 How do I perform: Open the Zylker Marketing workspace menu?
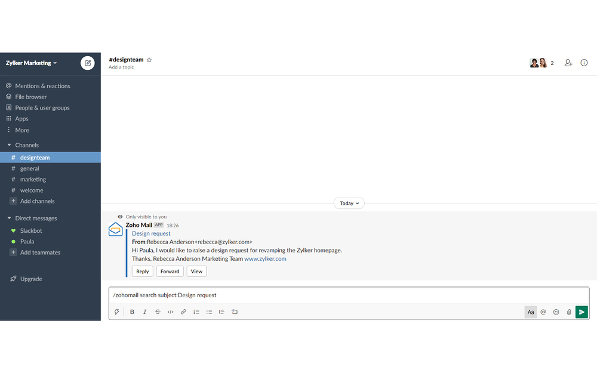click(31, 63)
